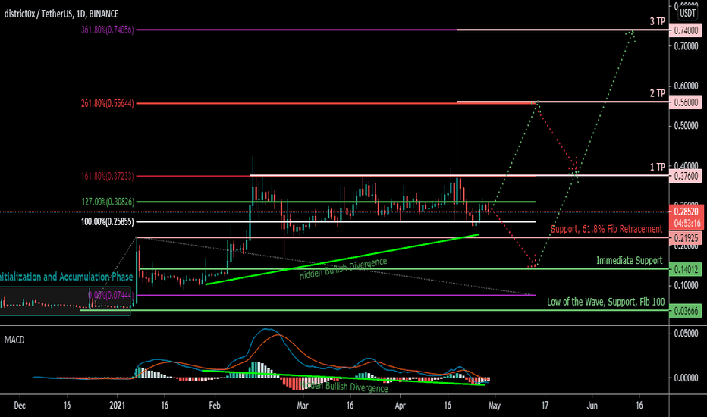Click the 361.80%(0.74056) Fib label
Image resolution: width=707 pixels, height=417 pixels.
[107, 30]
